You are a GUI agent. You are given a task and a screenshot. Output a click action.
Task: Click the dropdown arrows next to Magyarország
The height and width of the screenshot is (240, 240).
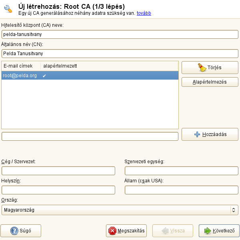(233, 210)
